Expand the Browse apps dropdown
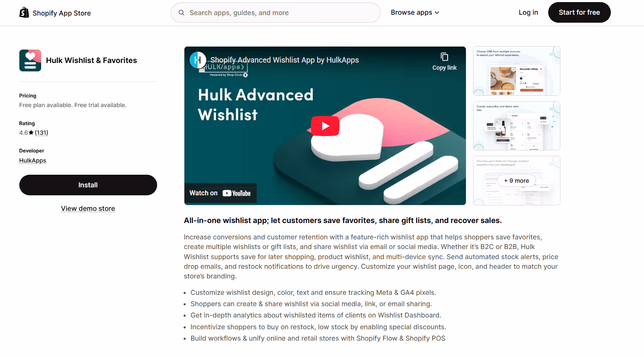This screenshot has height=357, width=644. point(415,13)
